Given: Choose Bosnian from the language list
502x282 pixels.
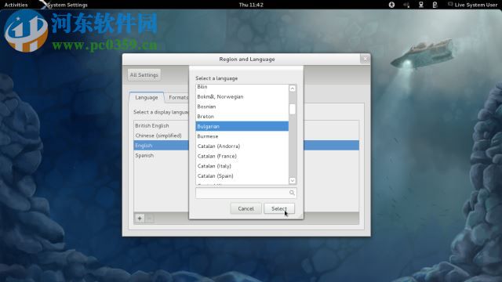Looking at the screenshot, I should coord(242,107).
